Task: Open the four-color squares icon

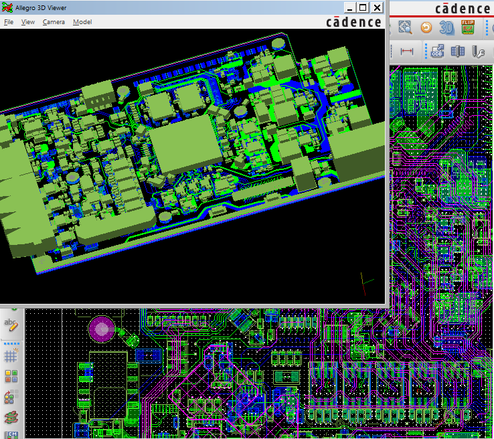Action: tap(11, 376)
